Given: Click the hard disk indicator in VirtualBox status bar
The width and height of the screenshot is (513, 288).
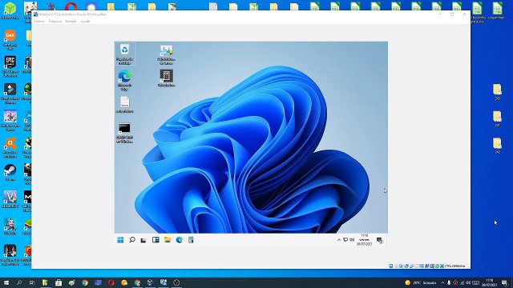Looking at the screenshot, I should coord(391,266).
